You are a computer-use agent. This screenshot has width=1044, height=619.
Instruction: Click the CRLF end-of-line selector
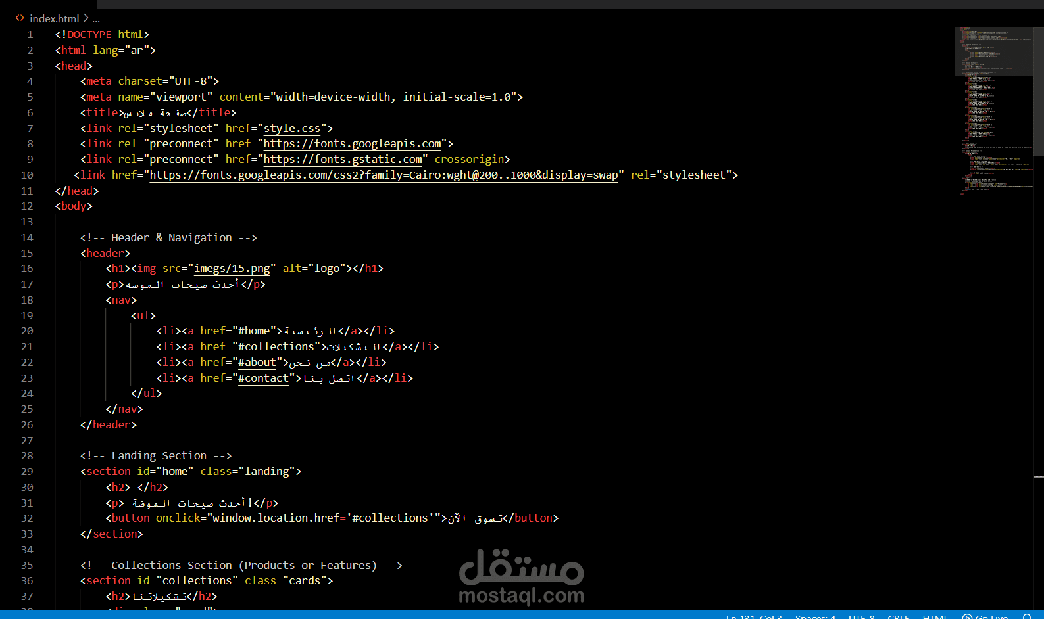pos(899,616)
